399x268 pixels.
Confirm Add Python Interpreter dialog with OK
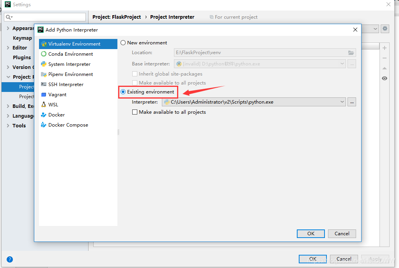[x=311, y=234]
